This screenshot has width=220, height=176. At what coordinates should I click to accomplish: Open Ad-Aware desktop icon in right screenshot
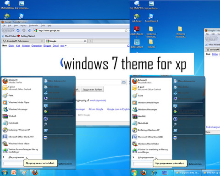(137, 18)
